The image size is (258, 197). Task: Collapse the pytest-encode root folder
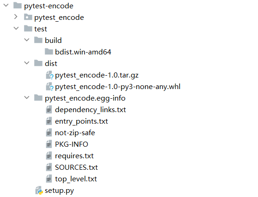click(6, 5)
